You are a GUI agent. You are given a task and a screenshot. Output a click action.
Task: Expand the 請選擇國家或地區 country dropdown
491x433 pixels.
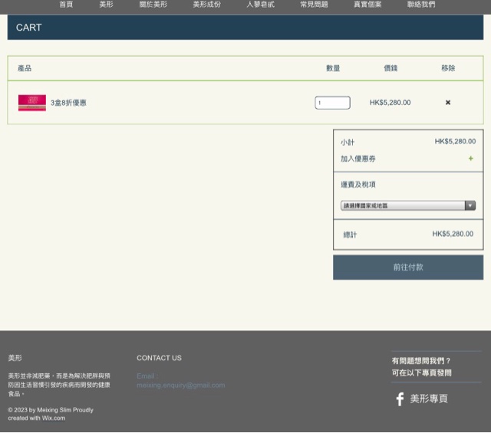point(408,205)
